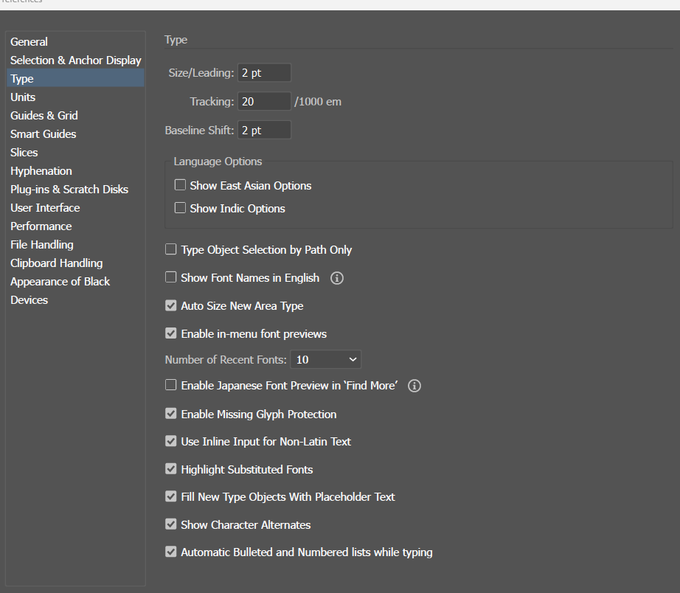The width and height of the screenshot is (680, 593).
Task: Toggle Use Inline Input for Non-Latin Text
Action: [x=171, y=441]
